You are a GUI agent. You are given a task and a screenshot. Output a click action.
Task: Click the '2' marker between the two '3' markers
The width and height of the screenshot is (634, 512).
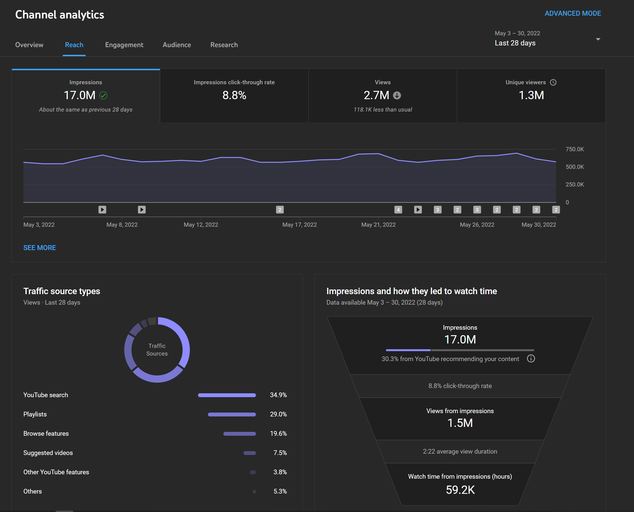458,210
